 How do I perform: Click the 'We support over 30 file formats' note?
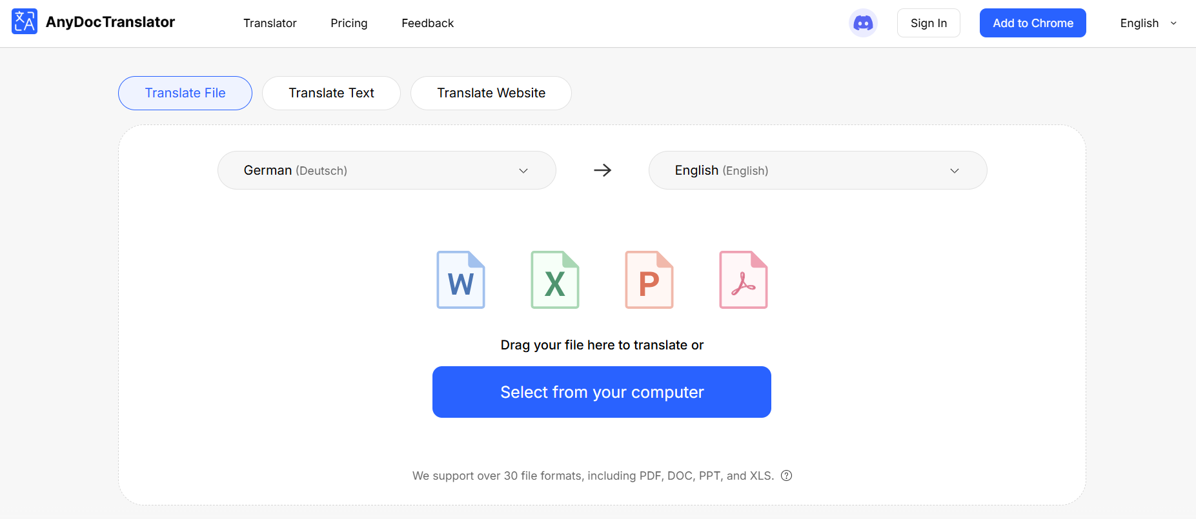[593, 476]
